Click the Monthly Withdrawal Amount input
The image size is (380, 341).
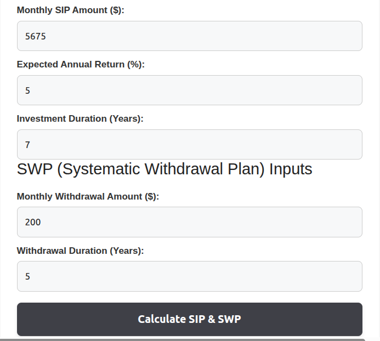(189, 222)
